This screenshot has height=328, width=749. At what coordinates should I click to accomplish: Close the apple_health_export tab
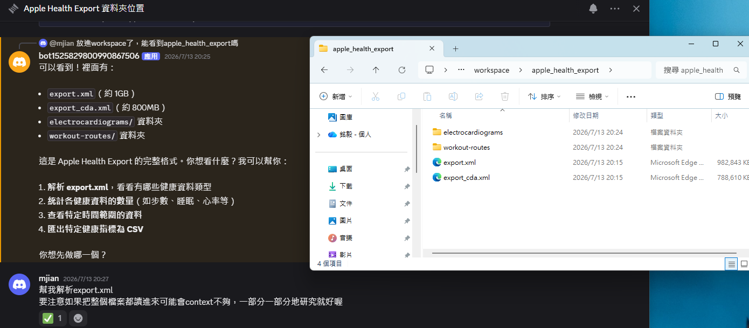tap(432, 48)
